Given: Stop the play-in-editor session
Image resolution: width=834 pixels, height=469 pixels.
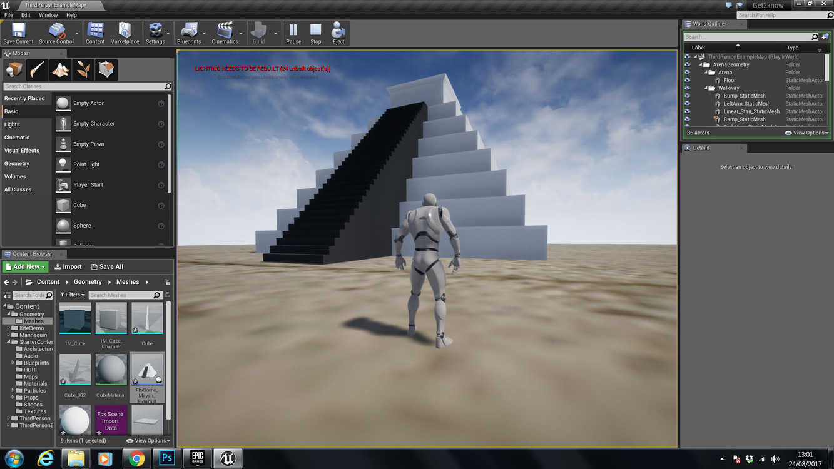Looking at the screenshot, I should 316,33.
